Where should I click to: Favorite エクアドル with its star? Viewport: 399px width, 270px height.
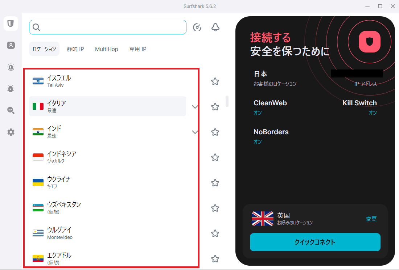[x=215, y=258]
